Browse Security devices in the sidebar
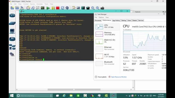The height and width of the screenshot is (98, 175). point(12,39)
